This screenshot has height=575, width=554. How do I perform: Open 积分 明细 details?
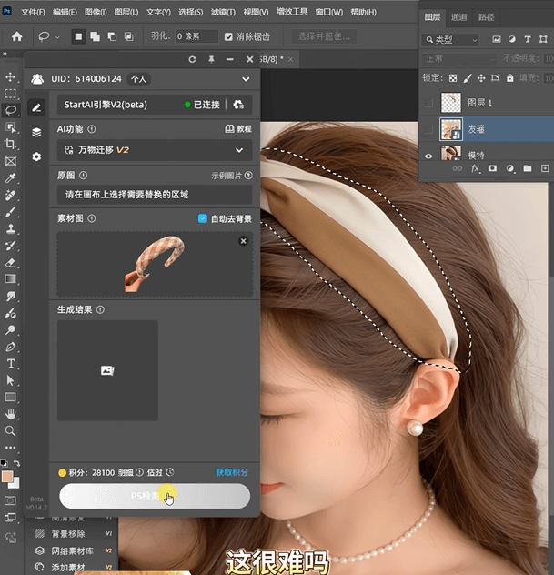click(130, 472)
